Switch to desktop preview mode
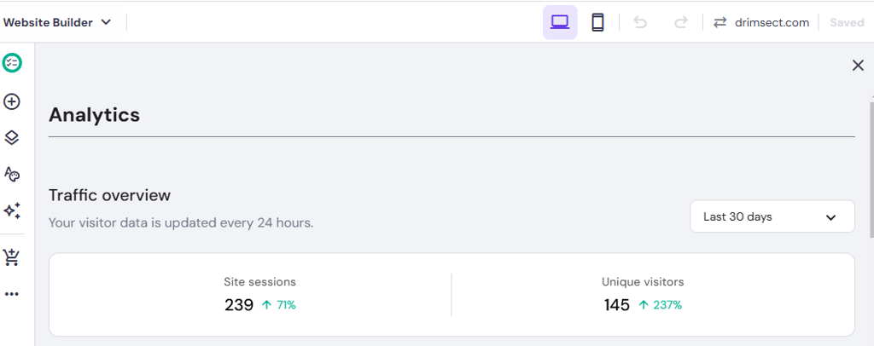 point(560,22)
